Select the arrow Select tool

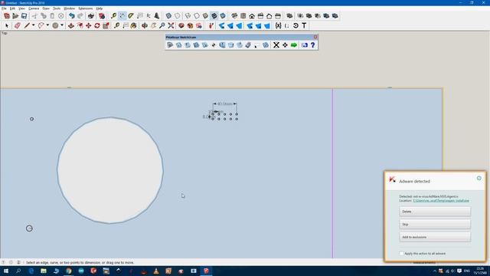click(7, 25)
